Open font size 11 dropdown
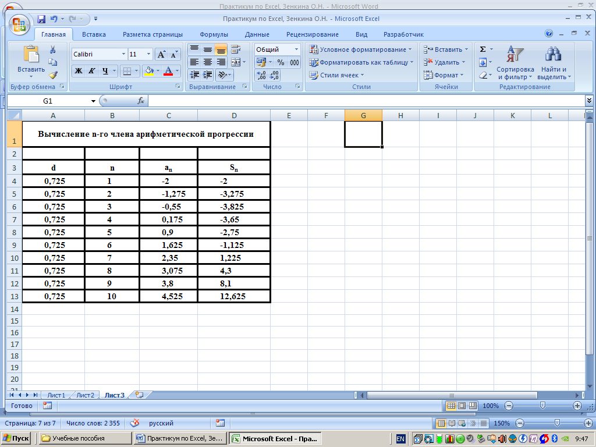The image size is (596, 447). tap(149, 54)
